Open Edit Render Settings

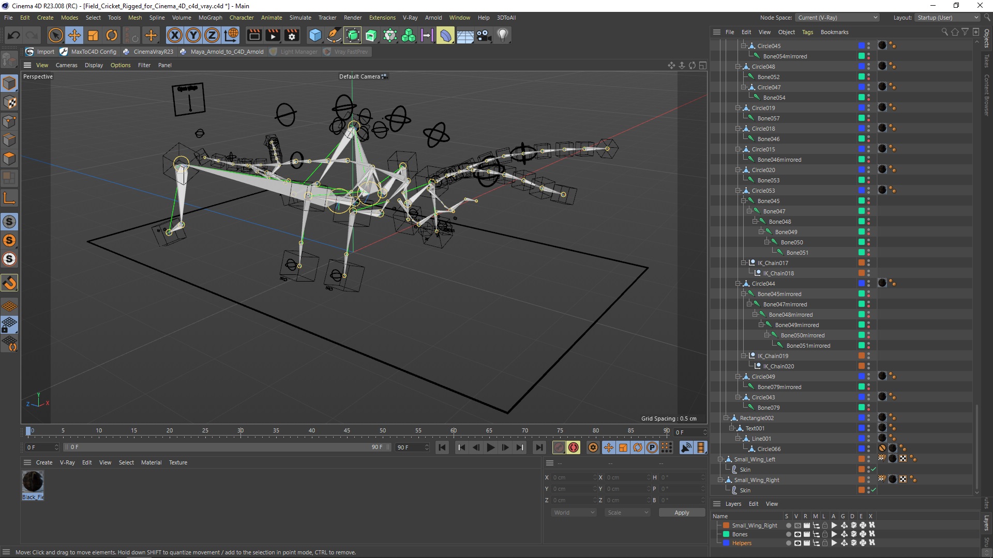tap(292, 36)
